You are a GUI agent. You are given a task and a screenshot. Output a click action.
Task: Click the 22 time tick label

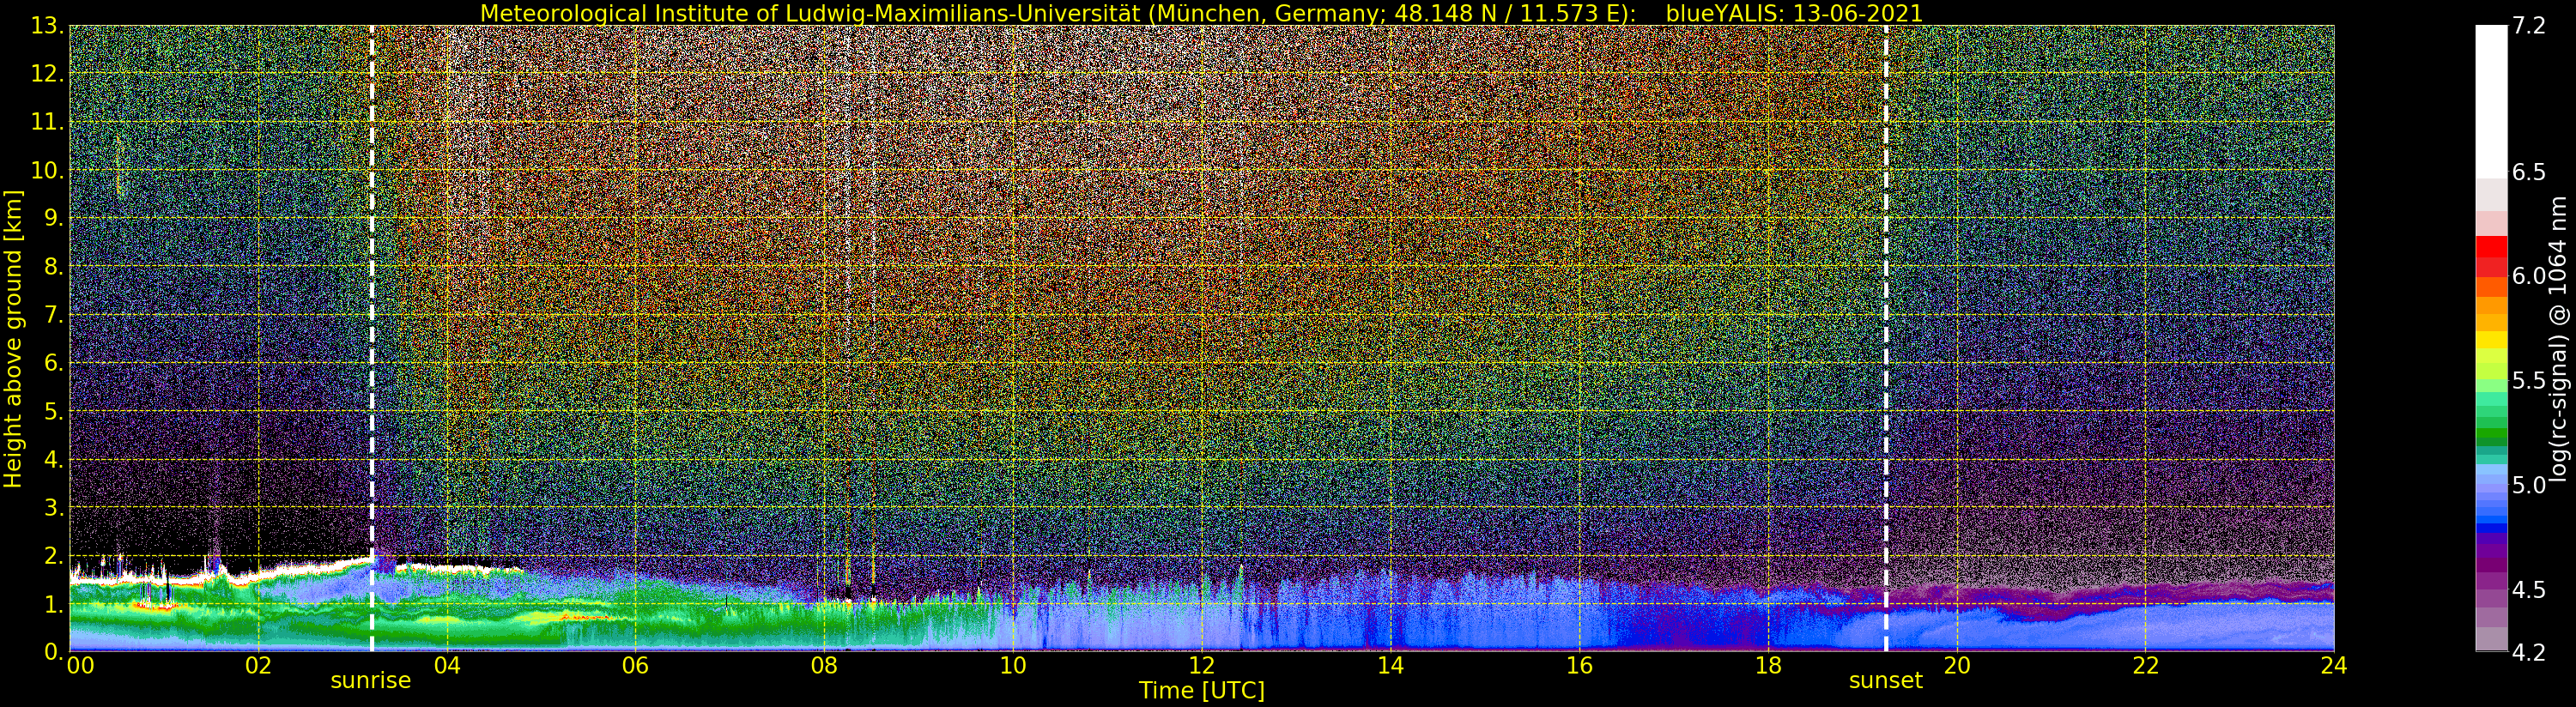coord(2145,665)
